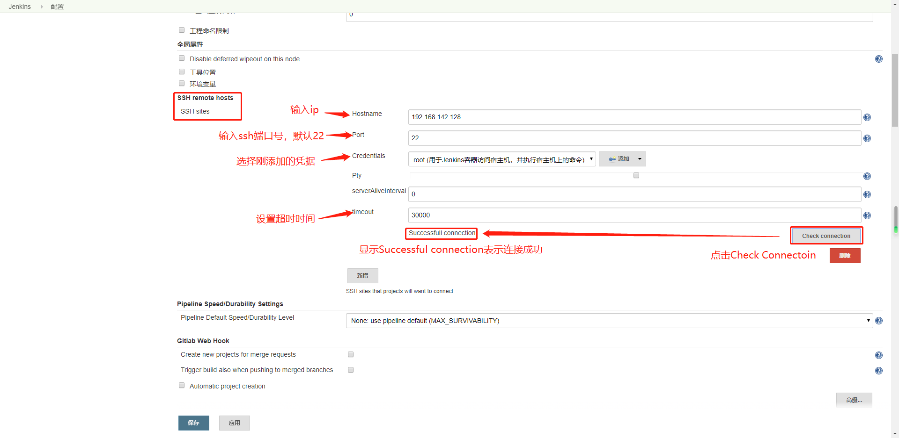The width and height of the screenshot is (899, 438).
Task: Open help icon for serverAliveInterval field
Action: point(867,194)
